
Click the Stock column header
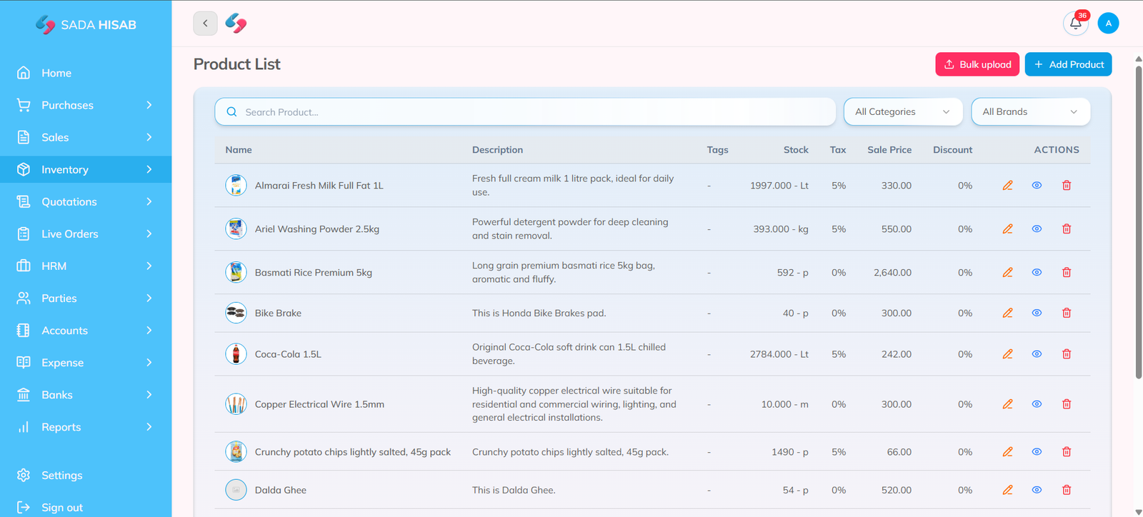coord(796,150)
